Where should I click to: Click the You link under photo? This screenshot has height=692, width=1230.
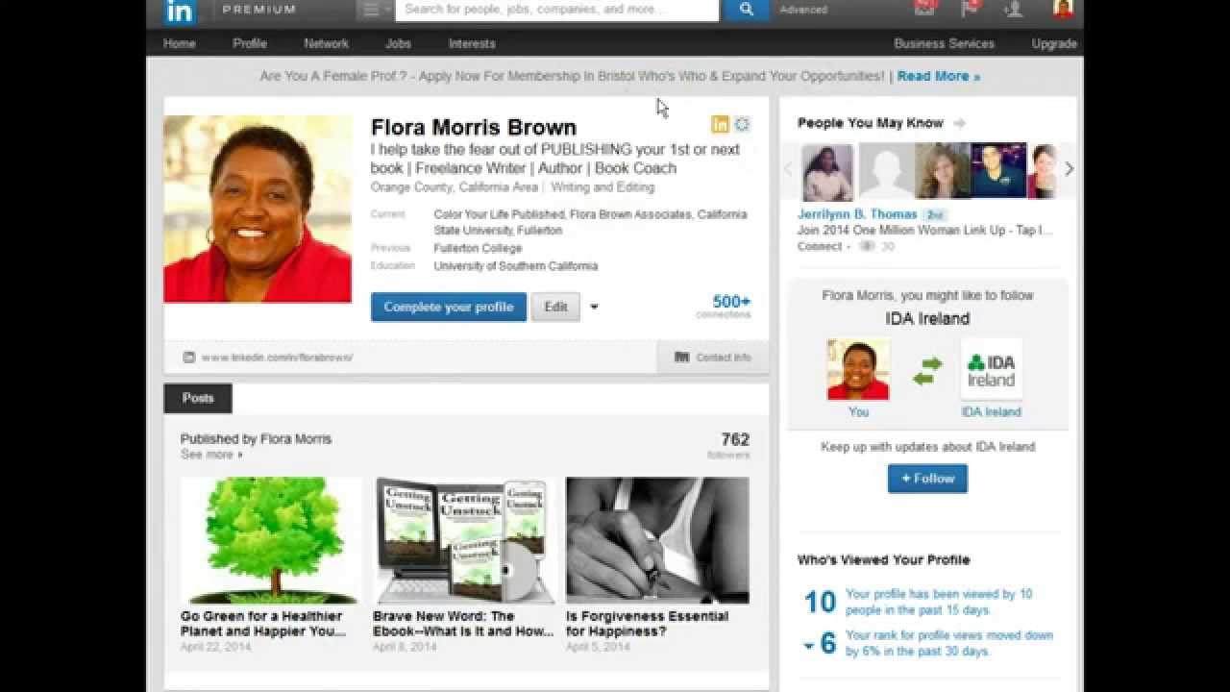858,411
